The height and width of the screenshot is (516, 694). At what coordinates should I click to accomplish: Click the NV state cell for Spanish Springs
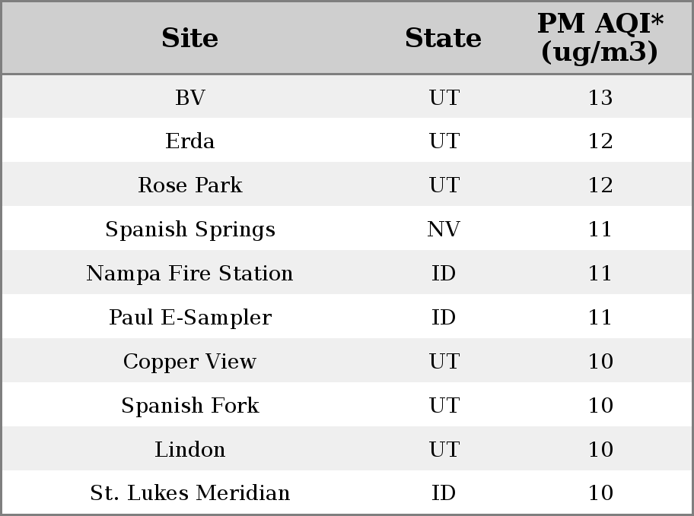[x=444, y=229]
